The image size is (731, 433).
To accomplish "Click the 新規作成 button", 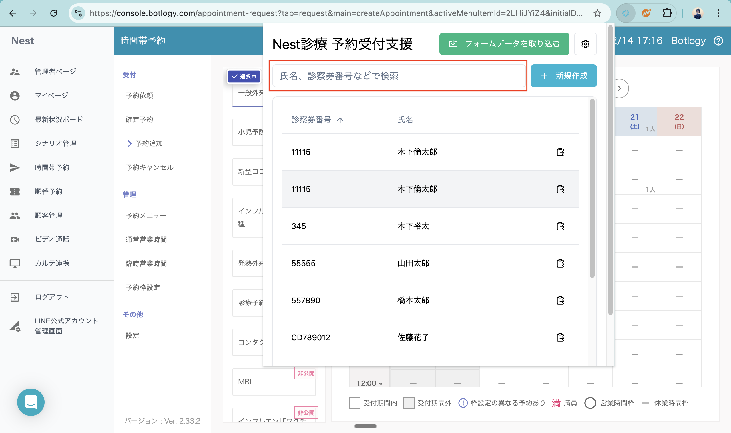I will [x=563, y=76].
